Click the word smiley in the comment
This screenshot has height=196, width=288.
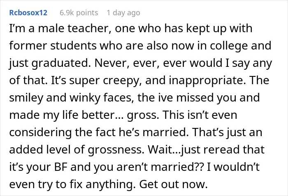(26, 98)
